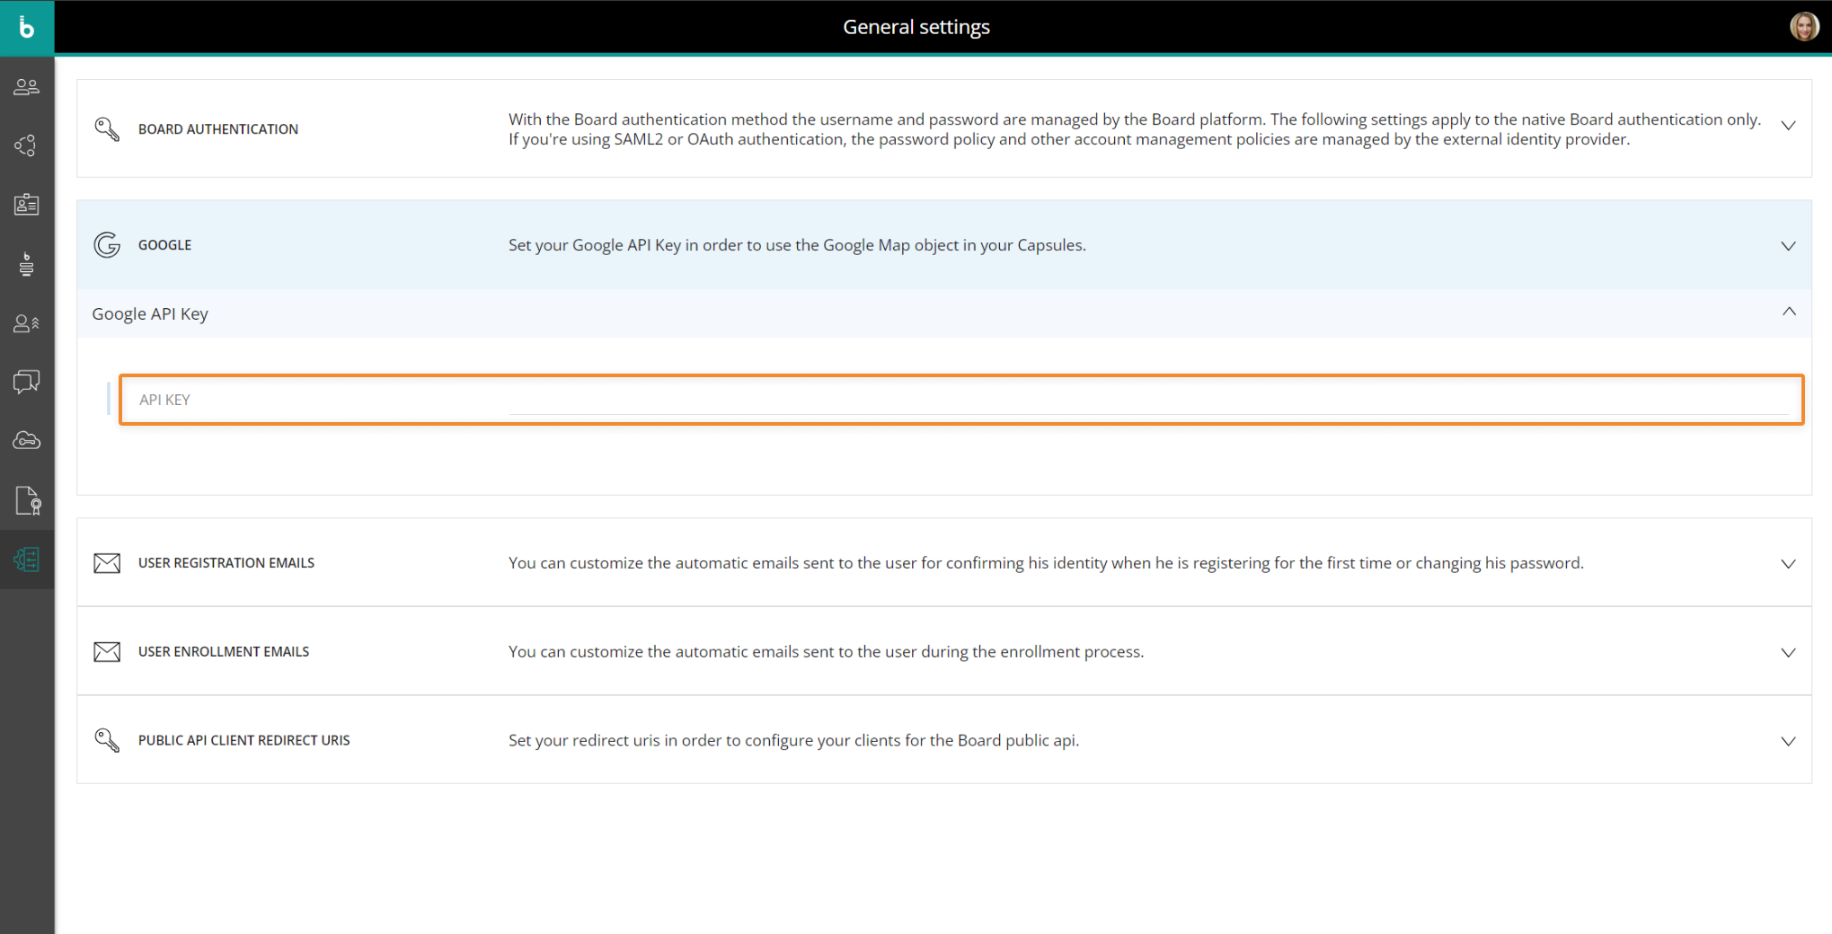Viewport: 1832px width, 934px height.
Task: Click the Board logo in top-left corner
Action: coord(27,28)
